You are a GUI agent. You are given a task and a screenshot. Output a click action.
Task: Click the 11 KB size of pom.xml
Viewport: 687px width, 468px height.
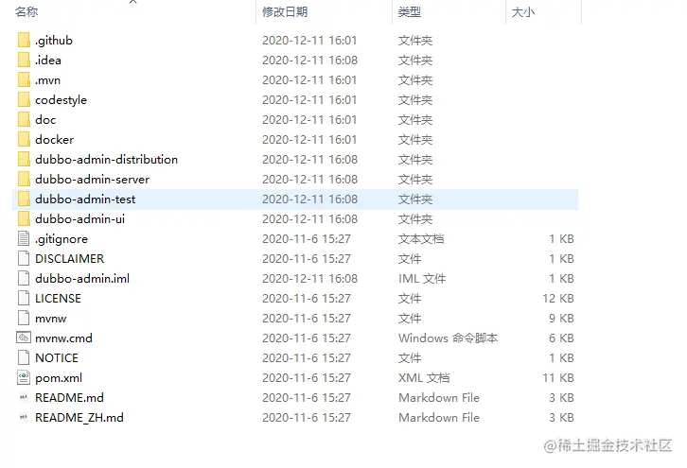558,377
